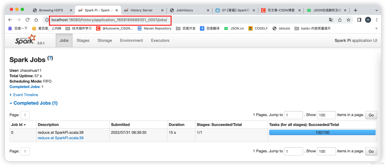
Task: Open the Stages navigation tab
Action: tap(83, 41)
